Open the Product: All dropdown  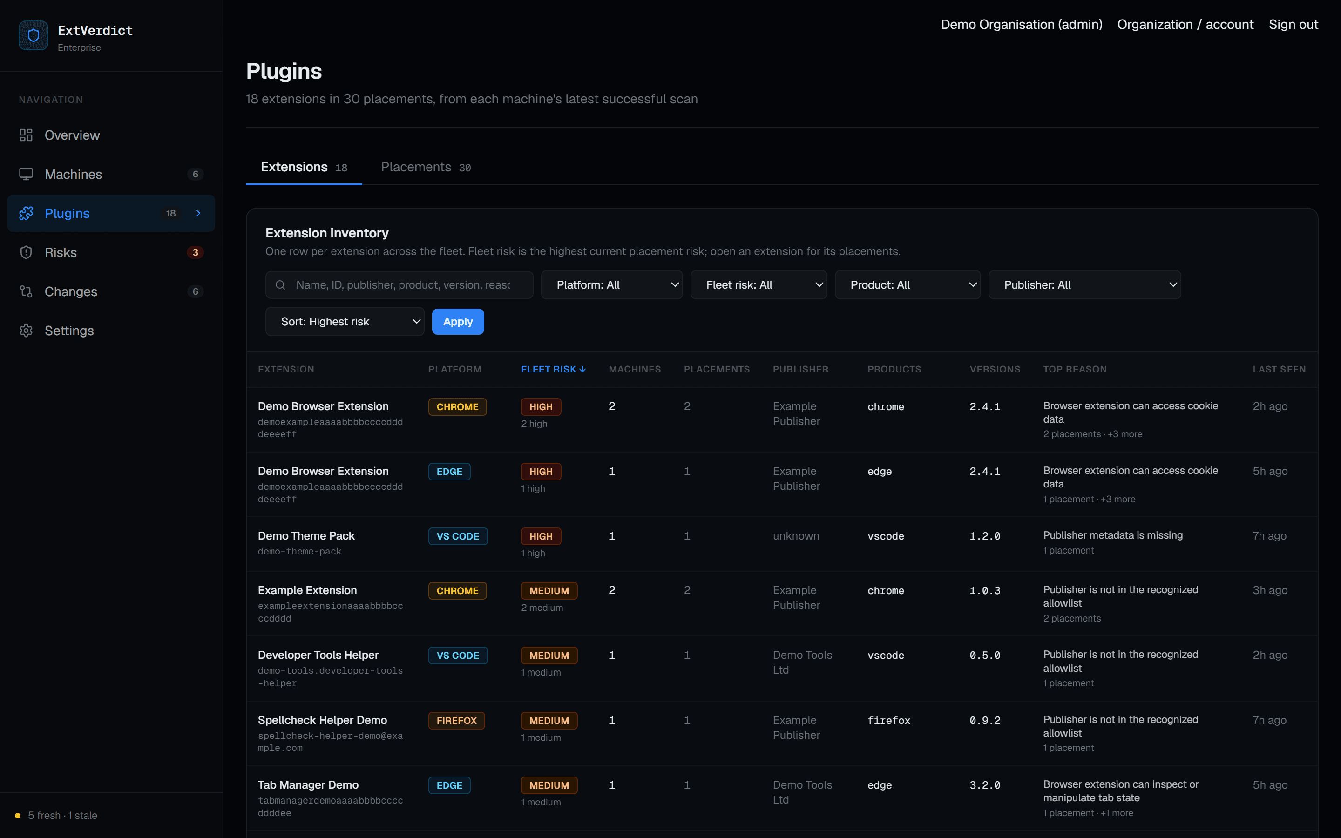click(908, 285)
